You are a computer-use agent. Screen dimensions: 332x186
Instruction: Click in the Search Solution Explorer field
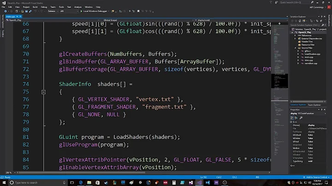[x=306, y=25]
